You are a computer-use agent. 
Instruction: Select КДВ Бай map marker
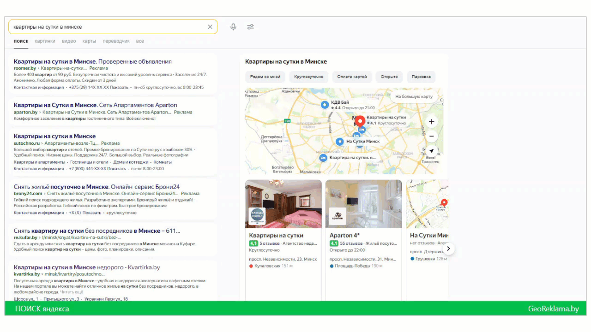tap(325, 105)
